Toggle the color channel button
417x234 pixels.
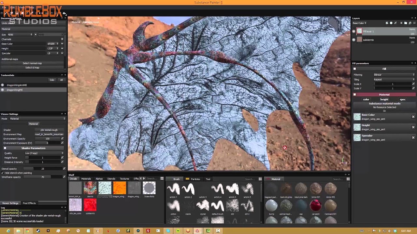pyautogui.click(x=366, y=99)
